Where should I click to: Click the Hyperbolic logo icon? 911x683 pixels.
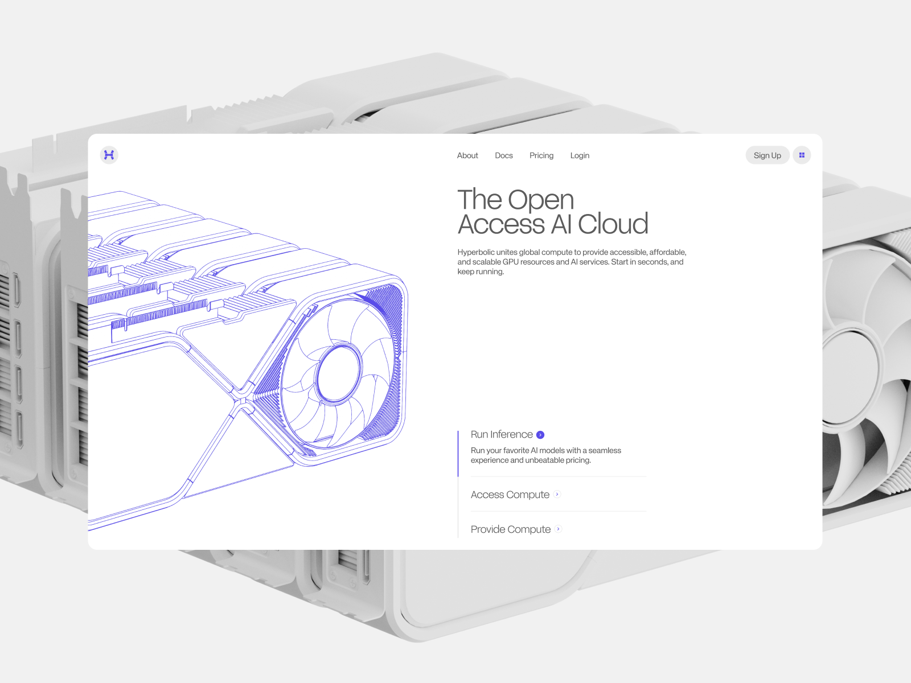click(109, 155)
